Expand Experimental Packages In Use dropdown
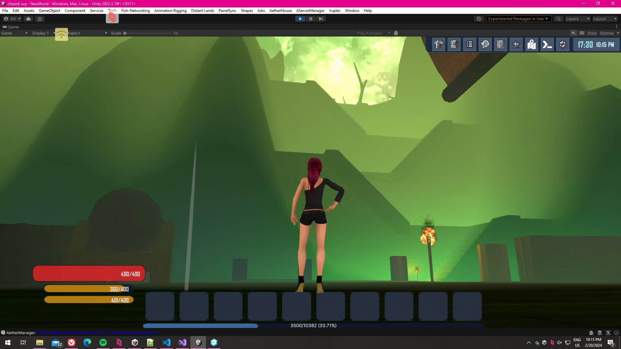This screenshot has width=621, height=349. (x=518, y=19)
